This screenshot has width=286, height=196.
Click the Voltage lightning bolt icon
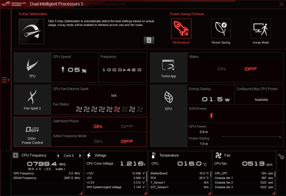tap(89, 155)
